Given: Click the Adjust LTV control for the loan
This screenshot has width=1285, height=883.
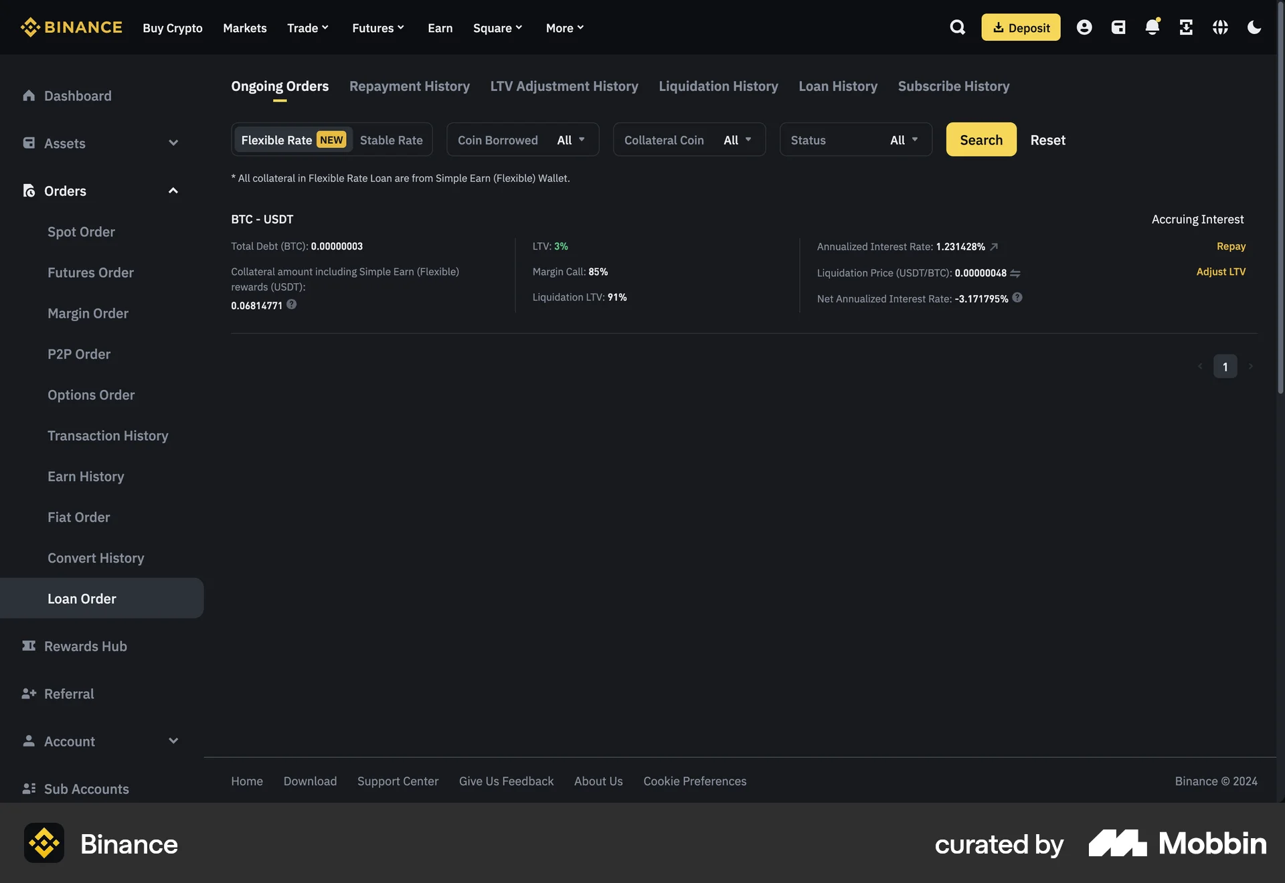Looking at the screenshot, I should (1221, 272).
